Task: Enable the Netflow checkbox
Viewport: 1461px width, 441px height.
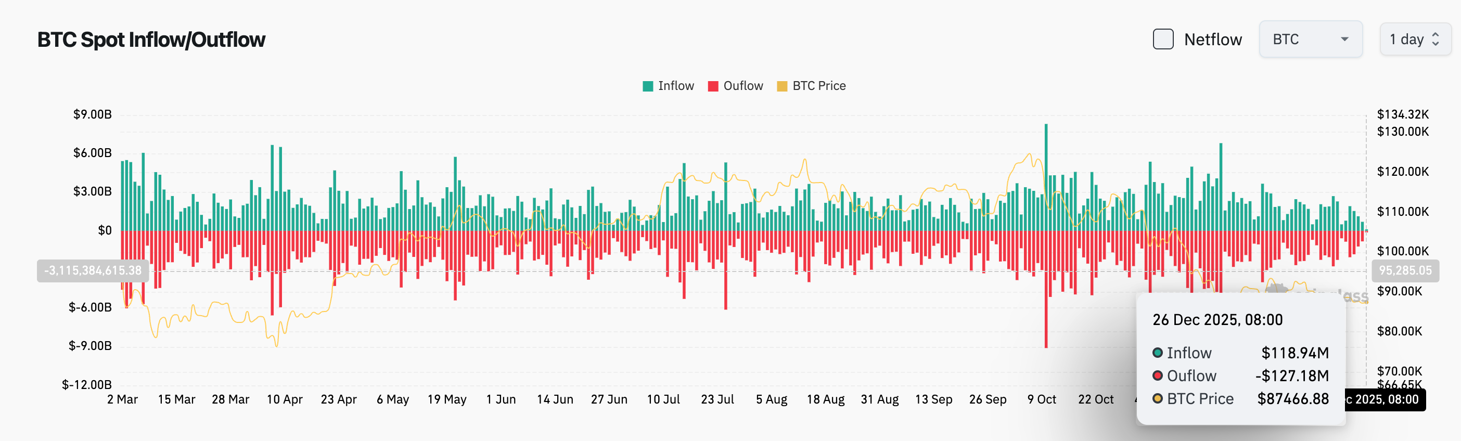Action: pos(1163,39)
